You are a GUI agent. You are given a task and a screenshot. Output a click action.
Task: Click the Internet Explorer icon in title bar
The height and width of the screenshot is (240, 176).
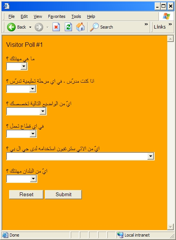[x=6, y=6]
